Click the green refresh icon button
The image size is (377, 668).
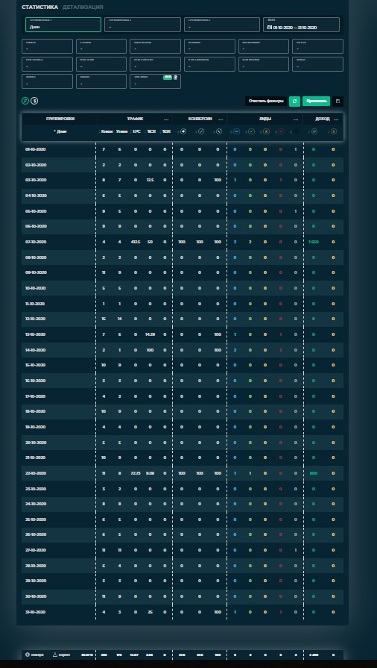click(294, 102)
